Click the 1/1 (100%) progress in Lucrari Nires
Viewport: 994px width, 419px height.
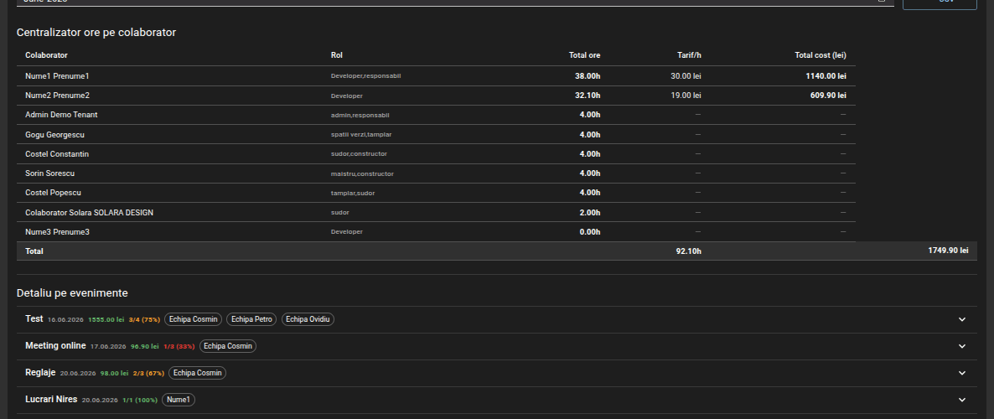tap(140, 400)
